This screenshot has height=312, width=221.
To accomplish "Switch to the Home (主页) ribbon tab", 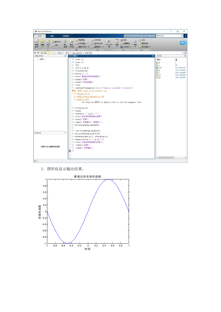I will click(40, 36).
